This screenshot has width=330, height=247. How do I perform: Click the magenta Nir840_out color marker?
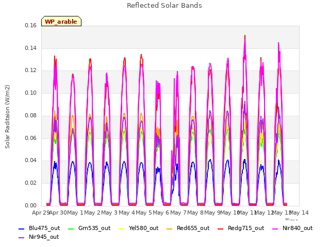click(275, 228)
